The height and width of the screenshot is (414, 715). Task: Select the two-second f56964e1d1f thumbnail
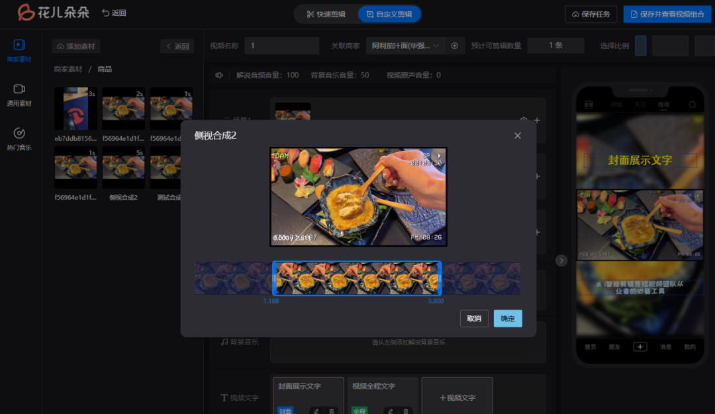click(x=124, y=109)
